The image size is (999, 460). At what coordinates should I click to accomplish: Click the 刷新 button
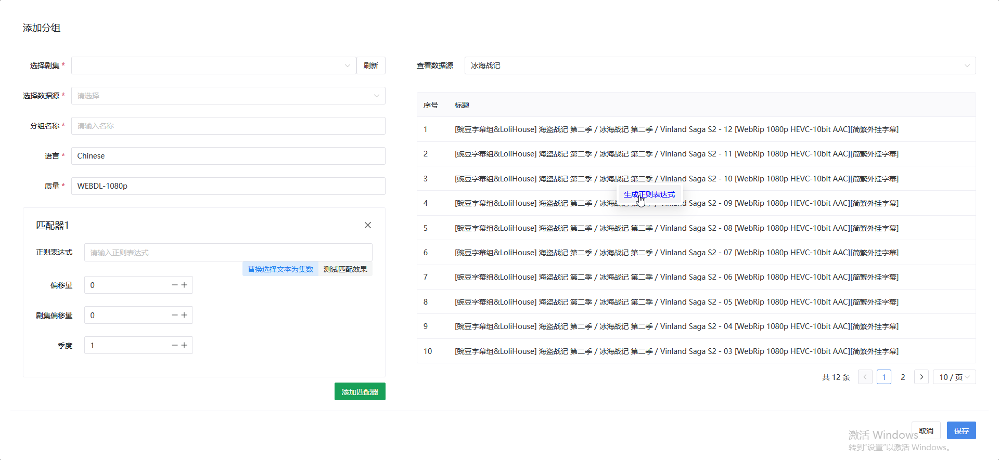371,65
